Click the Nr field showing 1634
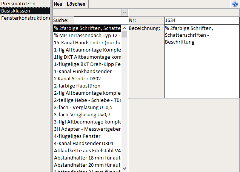 point(201,20)
